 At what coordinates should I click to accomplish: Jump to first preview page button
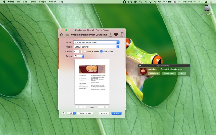(x=79, y=107)
